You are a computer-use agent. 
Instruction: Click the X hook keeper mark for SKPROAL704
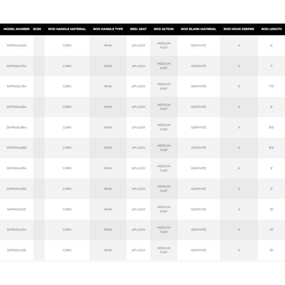(239, 66)
